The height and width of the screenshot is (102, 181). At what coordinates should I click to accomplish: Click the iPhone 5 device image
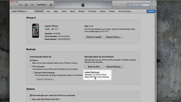[36, 31]
